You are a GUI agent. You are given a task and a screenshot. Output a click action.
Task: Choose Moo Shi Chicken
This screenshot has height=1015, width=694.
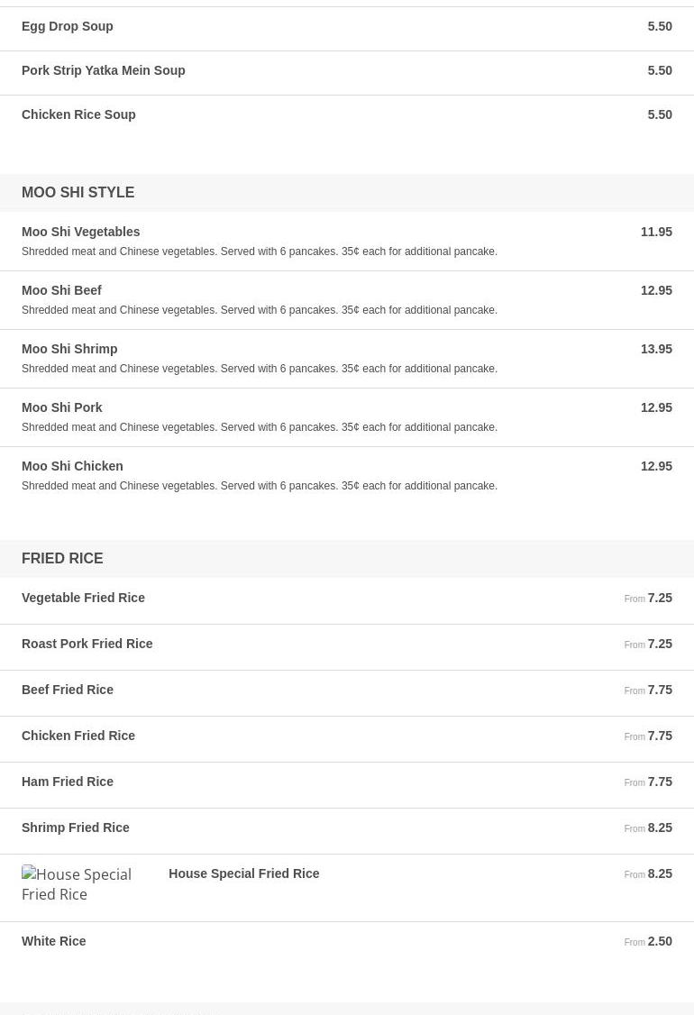coord(72,466)
